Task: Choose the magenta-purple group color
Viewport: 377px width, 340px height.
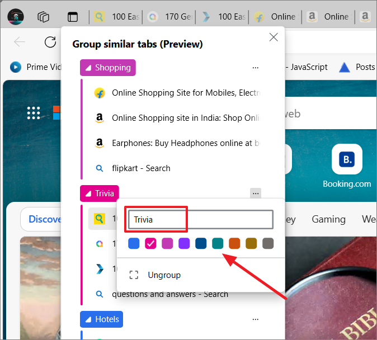Action: pos(167,243)
